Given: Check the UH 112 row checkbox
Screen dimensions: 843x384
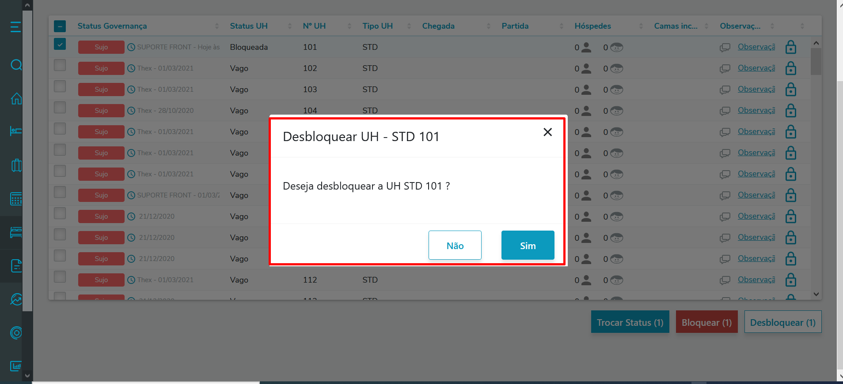Looking at the screenshot, I should pos(60,277).
